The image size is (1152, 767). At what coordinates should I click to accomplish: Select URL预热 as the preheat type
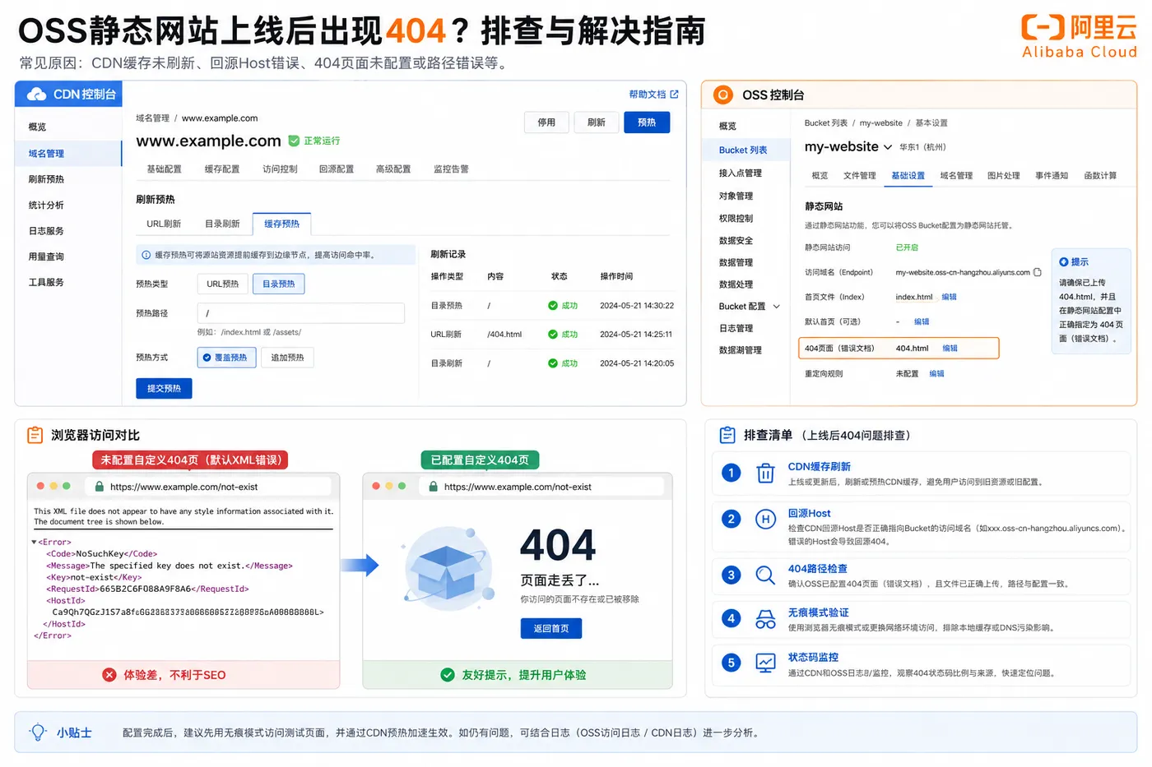[222, 284]
